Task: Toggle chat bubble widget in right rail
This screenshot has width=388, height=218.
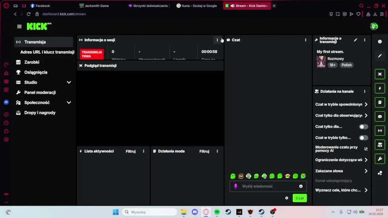Action: pyautogui.click(x=380, y=117)
